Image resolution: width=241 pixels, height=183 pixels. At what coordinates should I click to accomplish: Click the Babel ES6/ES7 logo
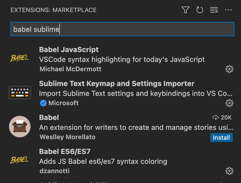pos(20,160)
